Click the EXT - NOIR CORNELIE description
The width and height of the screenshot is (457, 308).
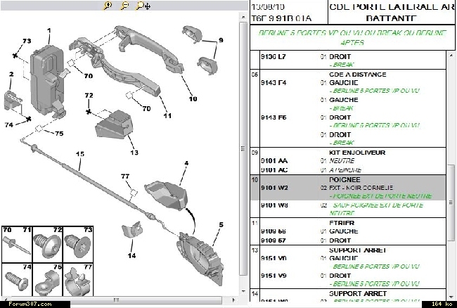click(x=361, y=188)
